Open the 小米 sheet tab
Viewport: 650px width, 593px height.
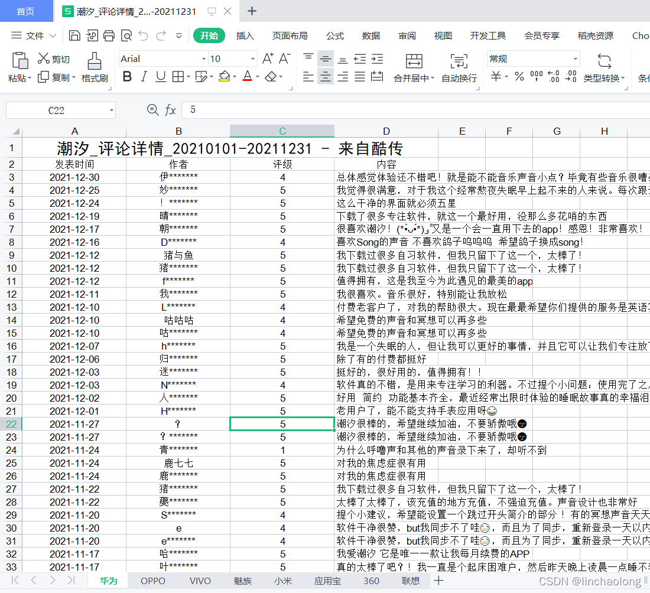[283, 581]
